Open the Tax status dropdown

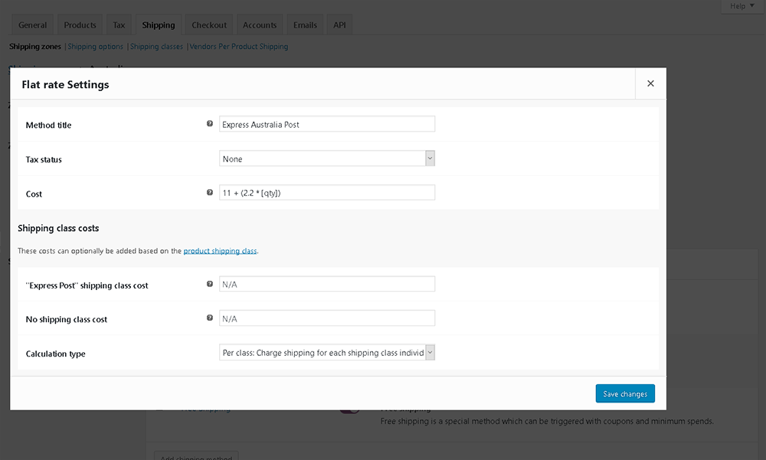pyautogui.click(x=327, y=158)
